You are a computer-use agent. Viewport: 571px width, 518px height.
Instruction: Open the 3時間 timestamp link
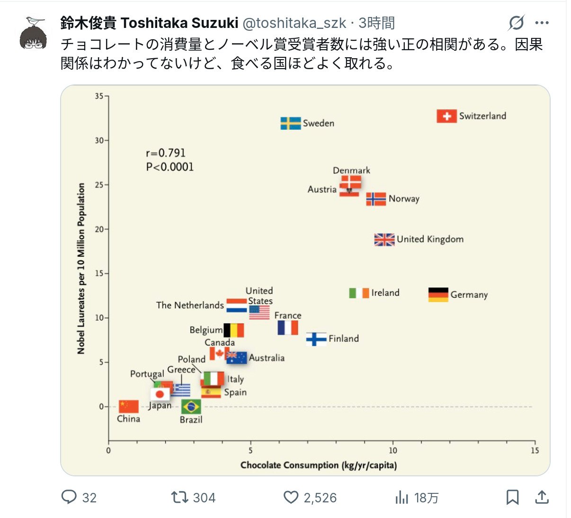click(376, 23)
